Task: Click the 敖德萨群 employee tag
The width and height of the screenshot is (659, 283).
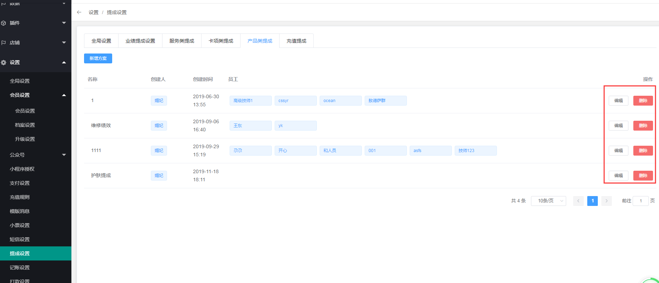Action: coord(385,101)
